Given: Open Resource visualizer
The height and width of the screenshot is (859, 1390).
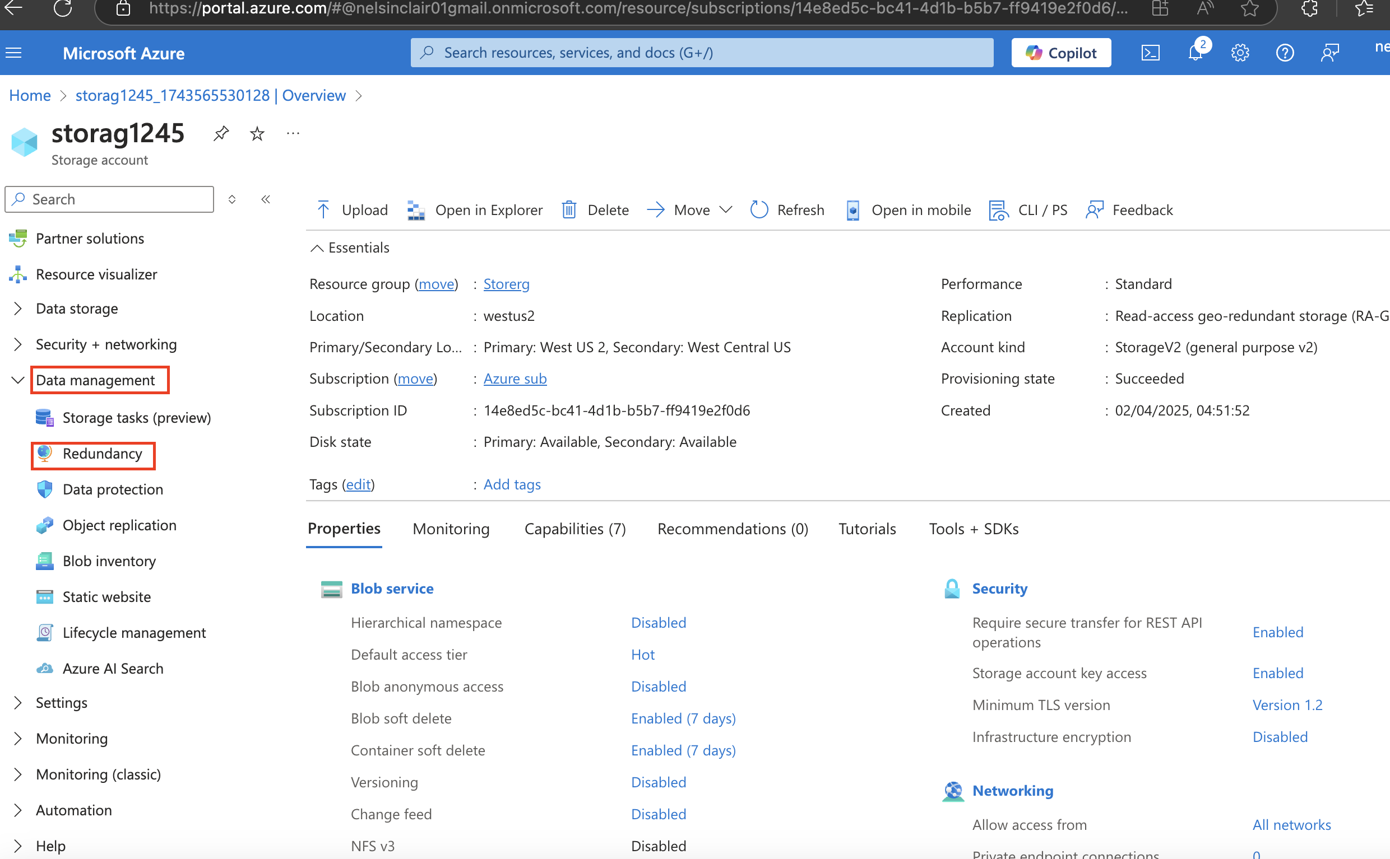Looking at the screenshot, I should 96,274.
